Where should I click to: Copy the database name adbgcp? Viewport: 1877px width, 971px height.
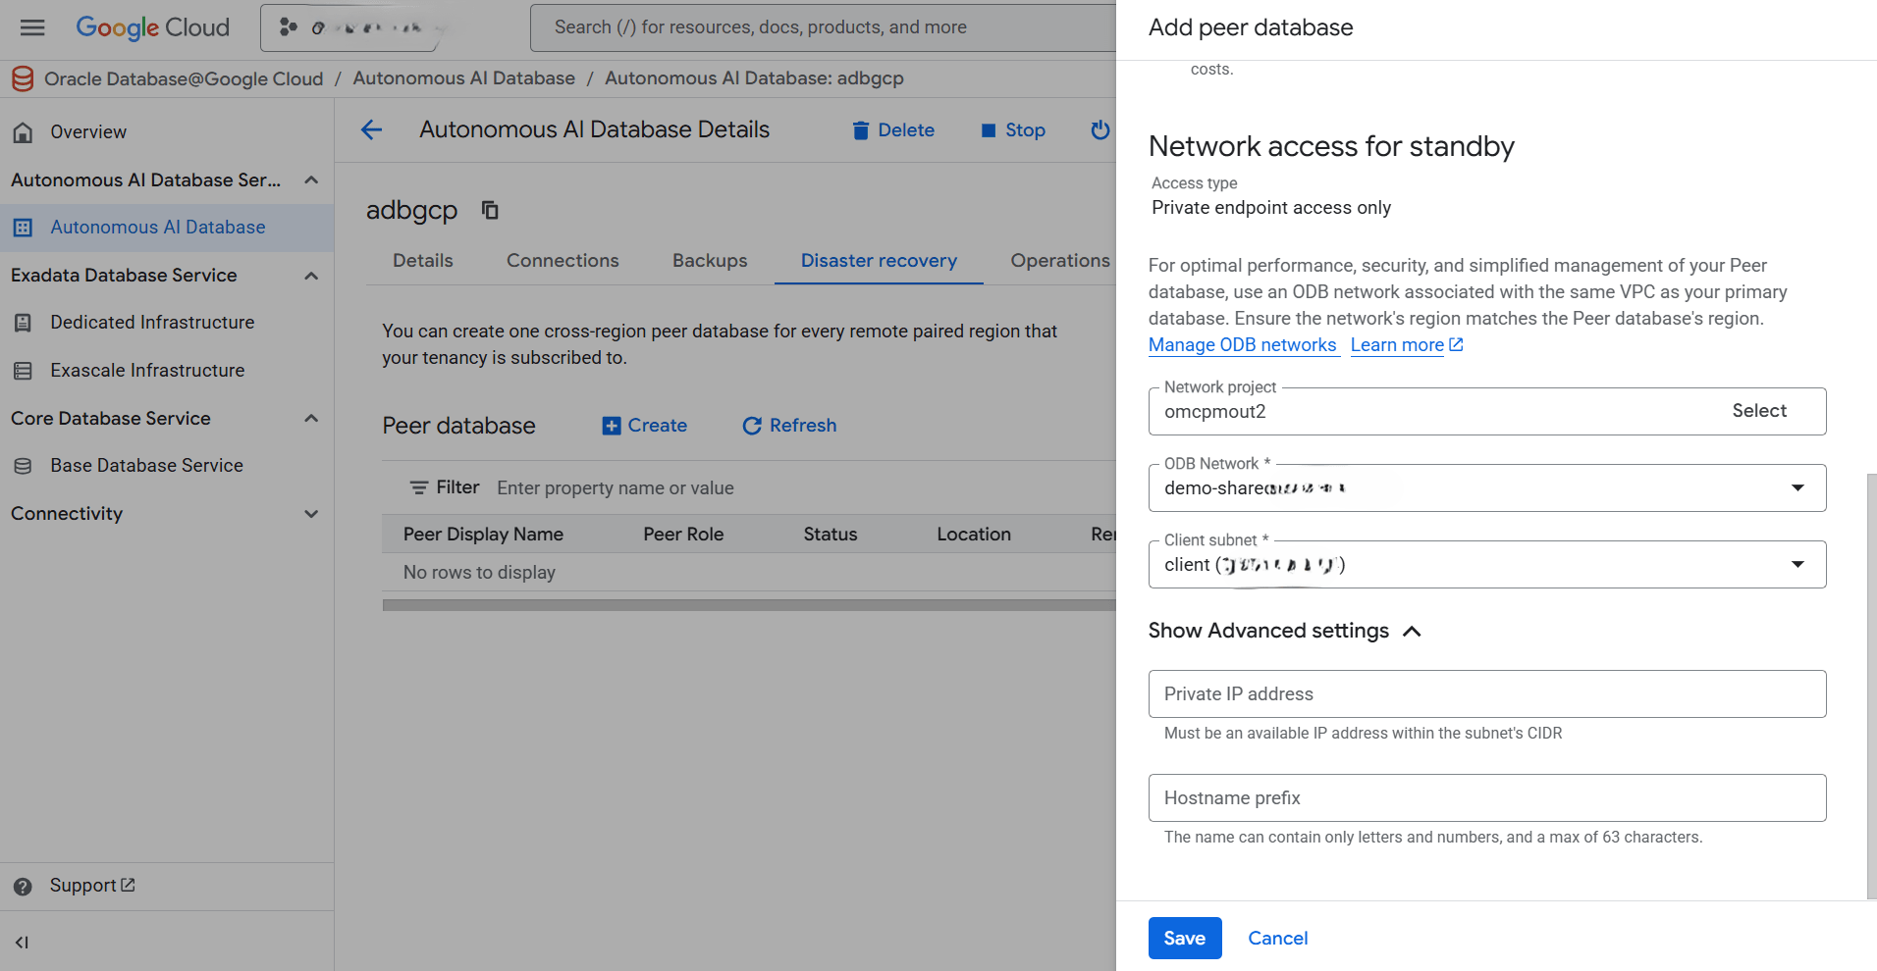[489, 209]
